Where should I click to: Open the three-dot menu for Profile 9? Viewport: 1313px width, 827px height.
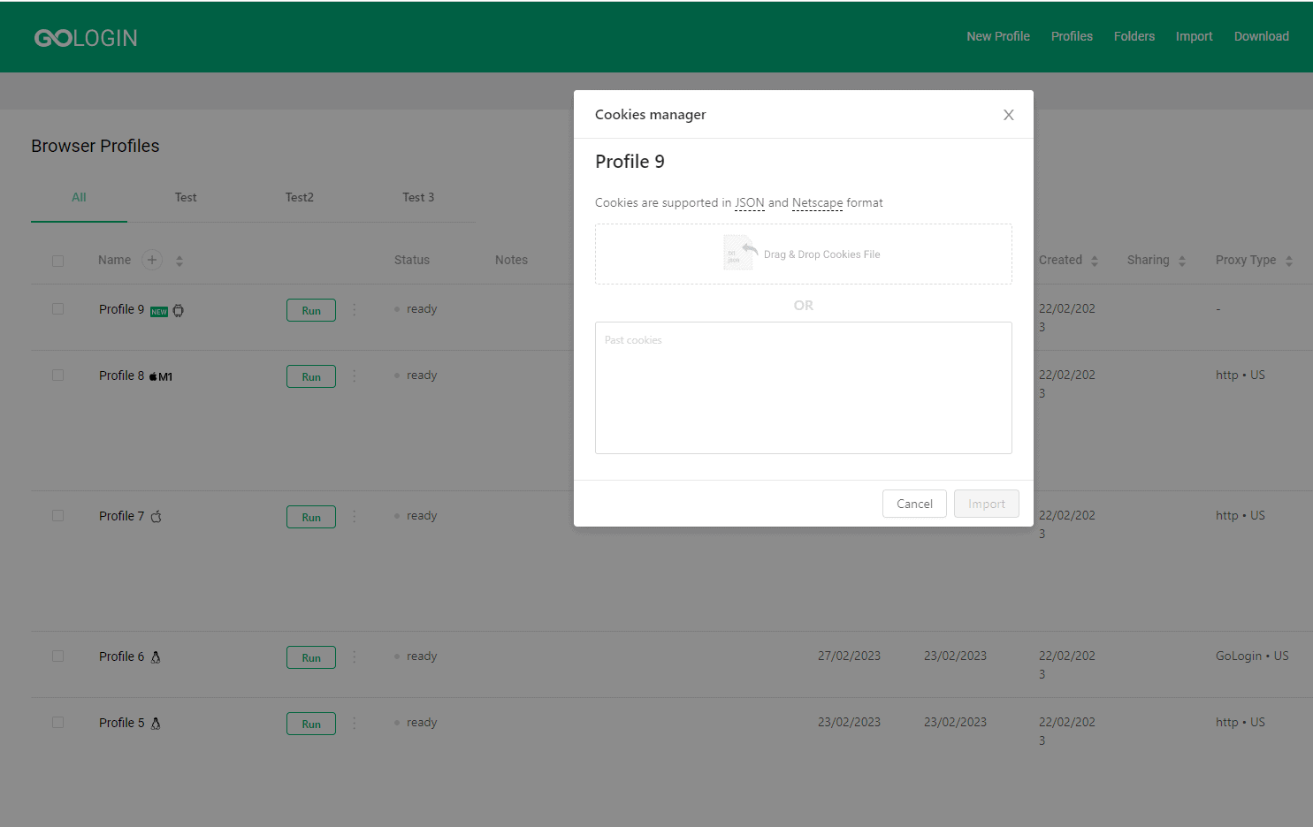(355, 310)
